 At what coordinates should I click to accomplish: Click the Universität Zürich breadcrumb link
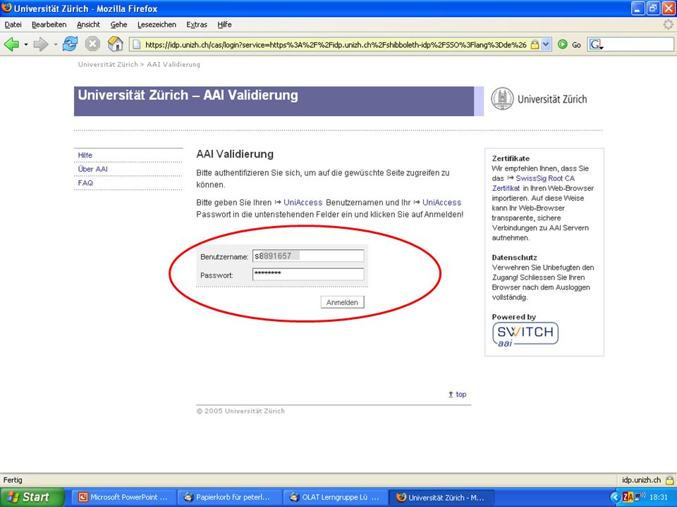[x=108, y=64]
